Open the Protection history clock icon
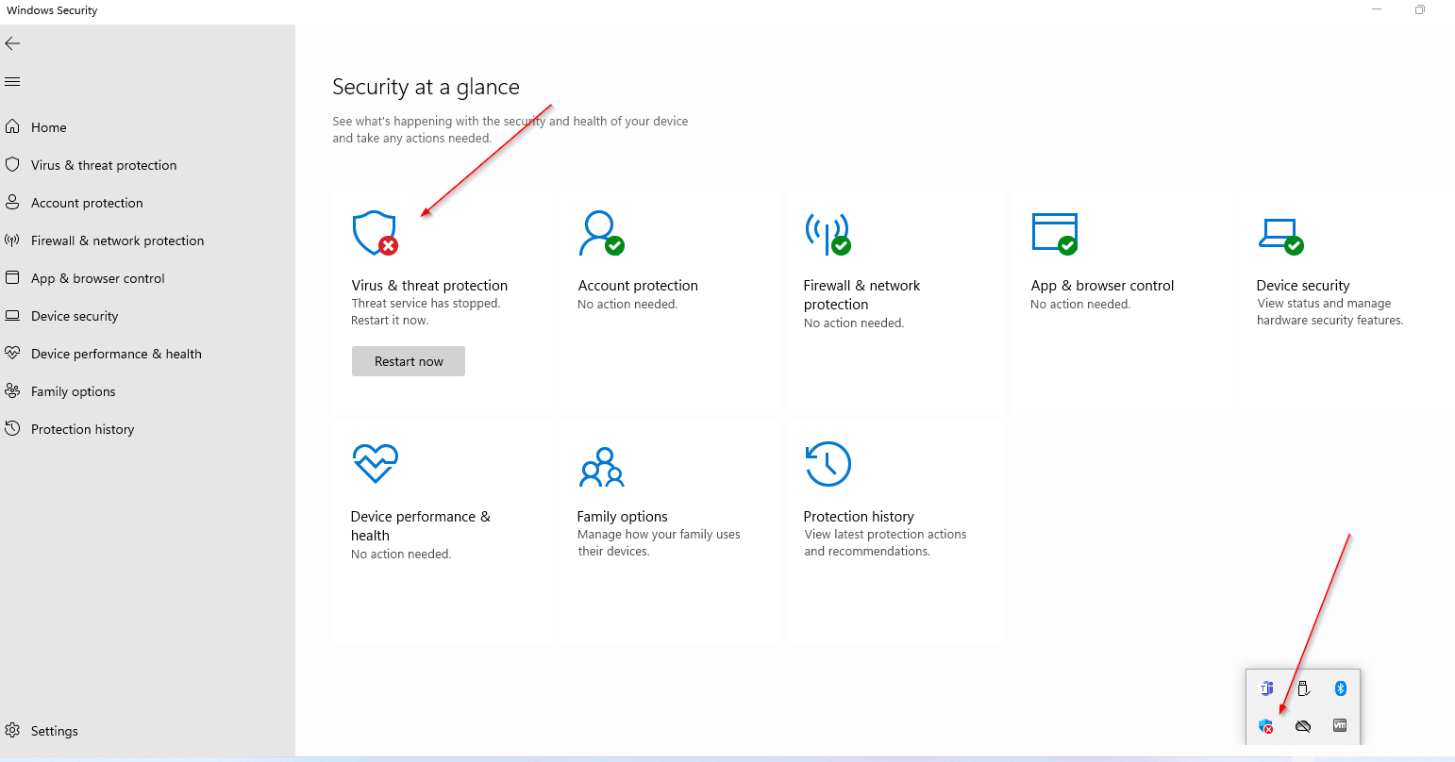Viewport: 1455px width, 762px height. 828,464
